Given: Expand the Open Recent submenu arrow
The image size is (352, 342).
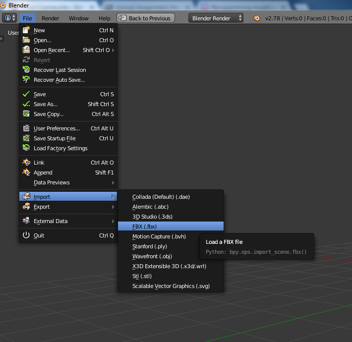Looking at the screenshot, I should tap(113, 50).
